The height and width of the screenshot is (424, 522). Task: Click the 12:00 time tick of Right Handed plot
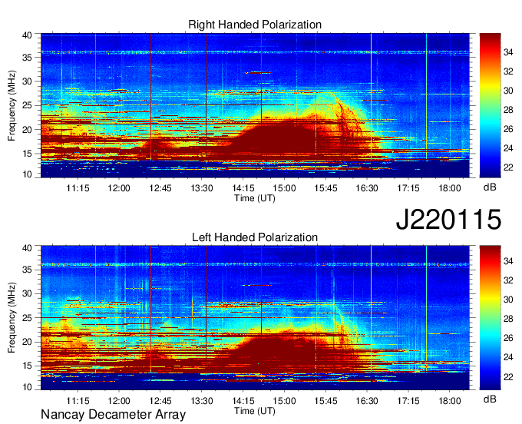(x=119, y=188)
